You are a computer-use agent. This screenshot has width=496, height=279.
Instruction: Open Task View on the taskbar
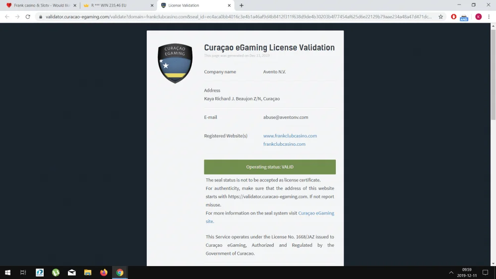[23, 273]
